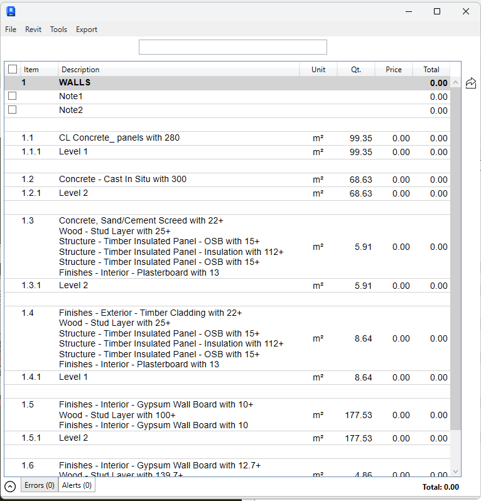Select the WALLS section header row

pyautogui.click(x=188, y=83)
